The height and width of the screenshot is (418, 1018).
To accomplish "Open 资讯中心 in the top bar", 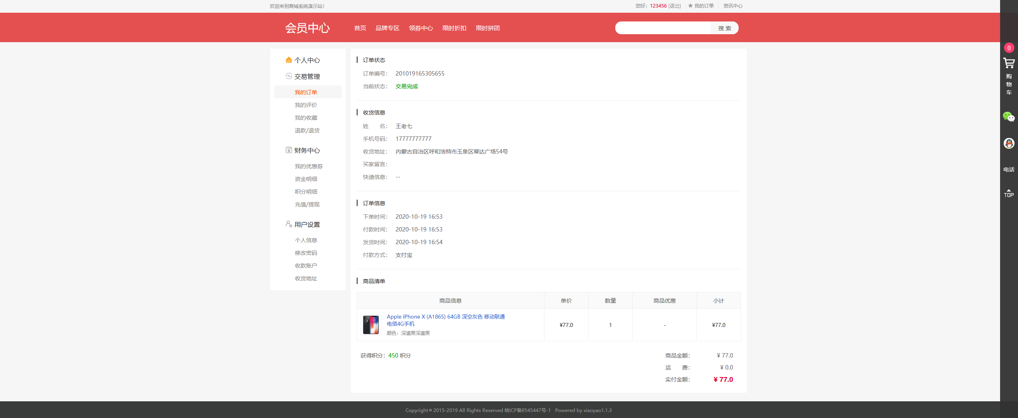I will point(732,6).
